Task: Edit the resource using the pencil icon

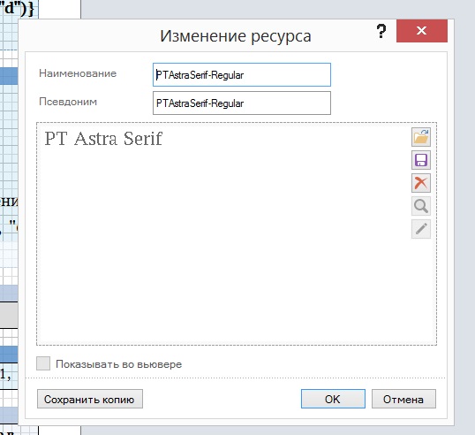Action: click(x=421, y=229)
